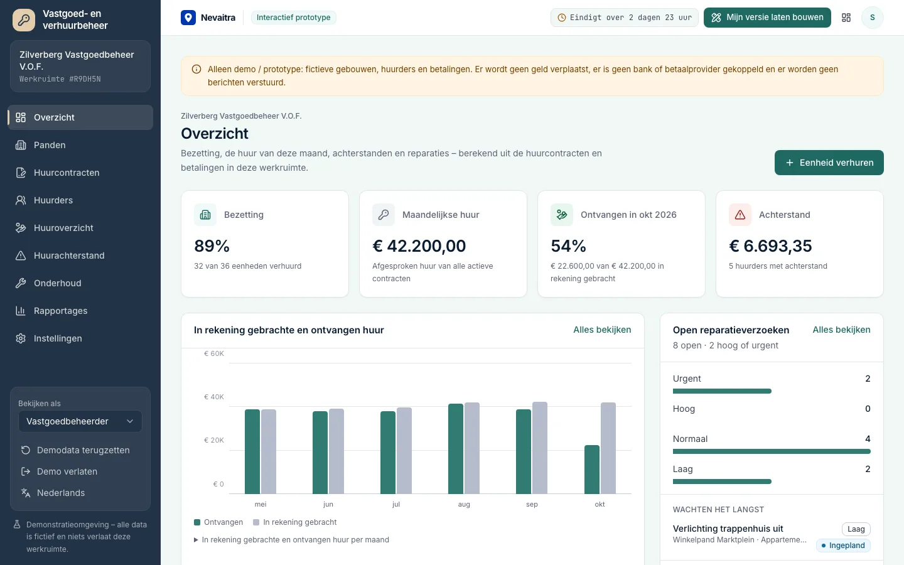Click the 89% bezetting value
The height and width of the screenshot is (565, 904).
212,246
